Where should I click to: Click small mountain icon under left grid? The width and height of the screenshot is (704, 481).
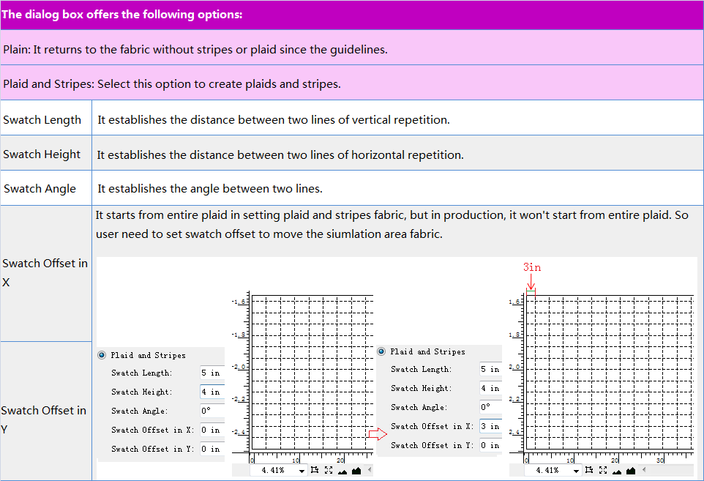coord(342,471)
